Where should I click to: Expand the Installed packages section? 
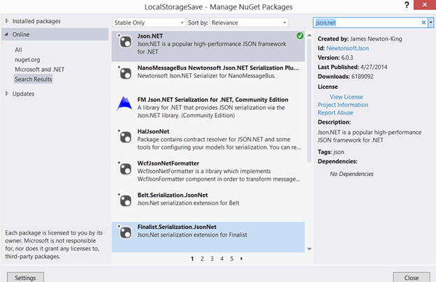(7, 22)
